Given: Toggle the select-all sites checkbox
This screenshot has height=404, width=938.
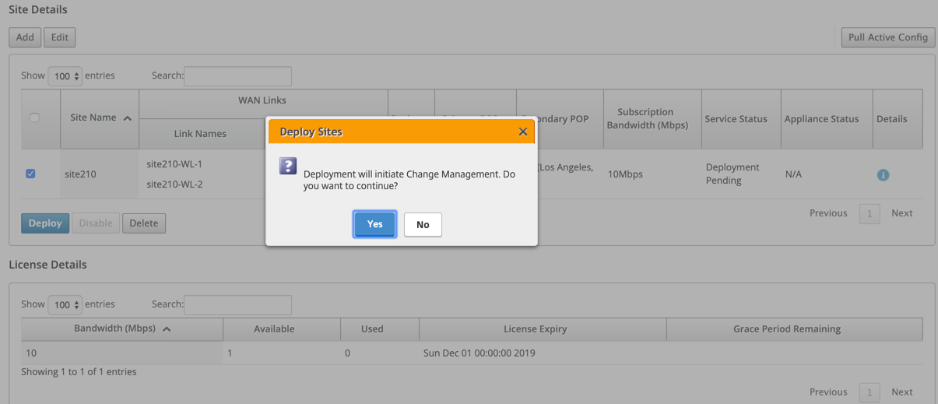Looking at the screenshot, I should coord(34,118).
